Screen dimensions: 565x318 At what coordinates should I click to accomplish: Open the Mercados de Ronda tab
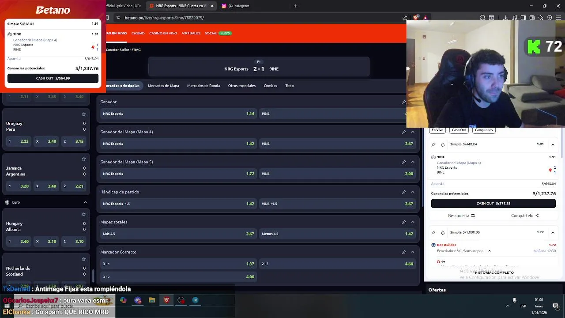pyautogui.click(x=203, y=86)
